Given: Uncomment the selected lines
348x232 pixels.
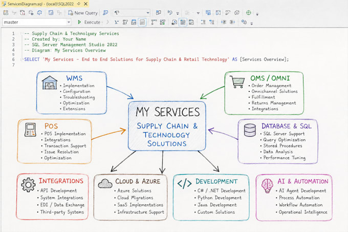Looking at the screenshot, I should pyautogui.click(x=212, y=22).
